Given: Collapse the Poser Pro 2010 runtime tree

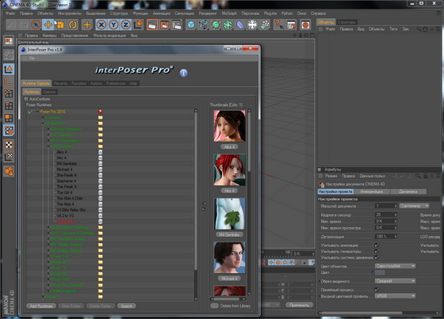Looking at the screenshot, I should 37,112.
